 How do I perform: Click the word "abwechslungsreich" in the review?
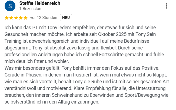(x=46, y=41)
